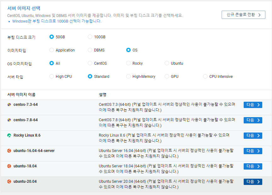Click the 서버 이미지 선택 heading
This screenshot has width=272, height=195.
pyautogui.click(x=24, y=8)
